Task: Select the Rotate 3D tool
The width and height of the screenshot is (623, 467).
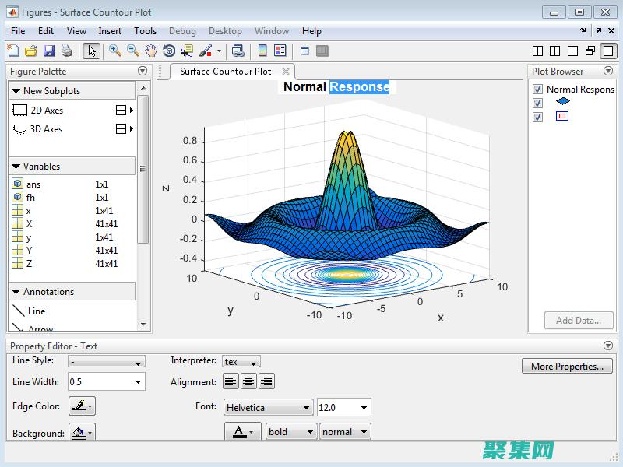Action: click(x=168, y=51)
